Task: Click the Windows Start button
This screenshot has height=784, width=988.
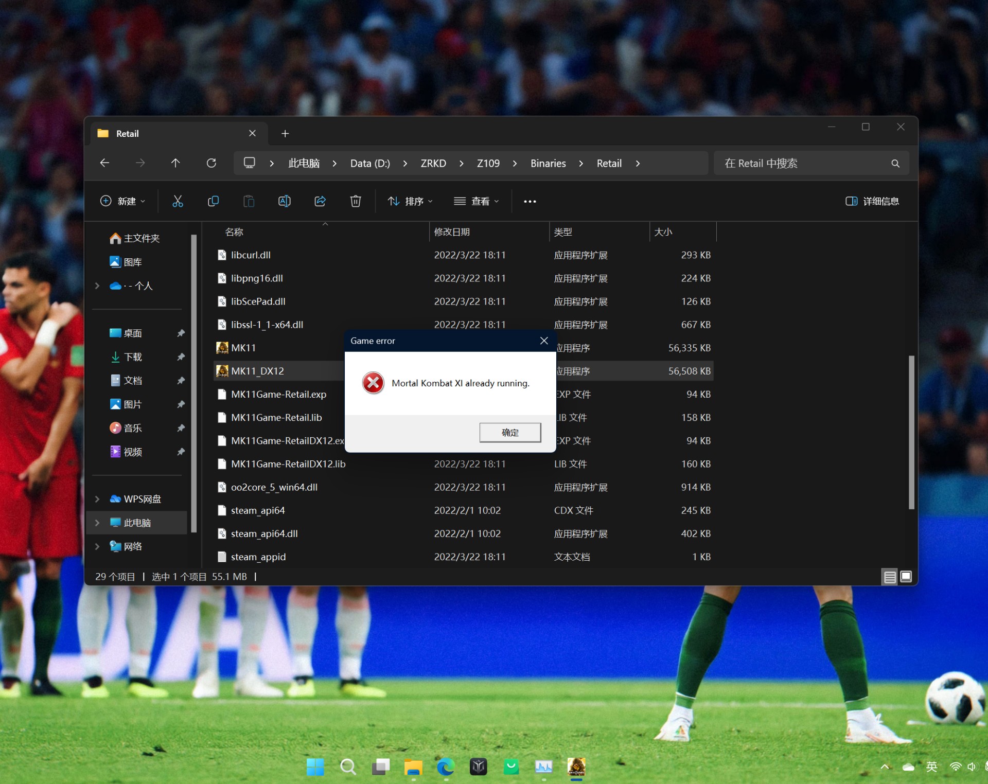Action: (x=315, y=767)
